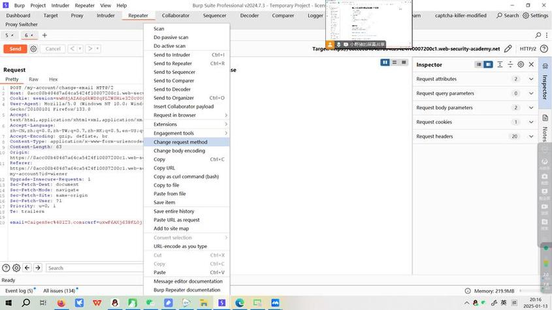Screen dimensions: 552x310
Task: Choose Change body encoding
Action: click(187, 151)
